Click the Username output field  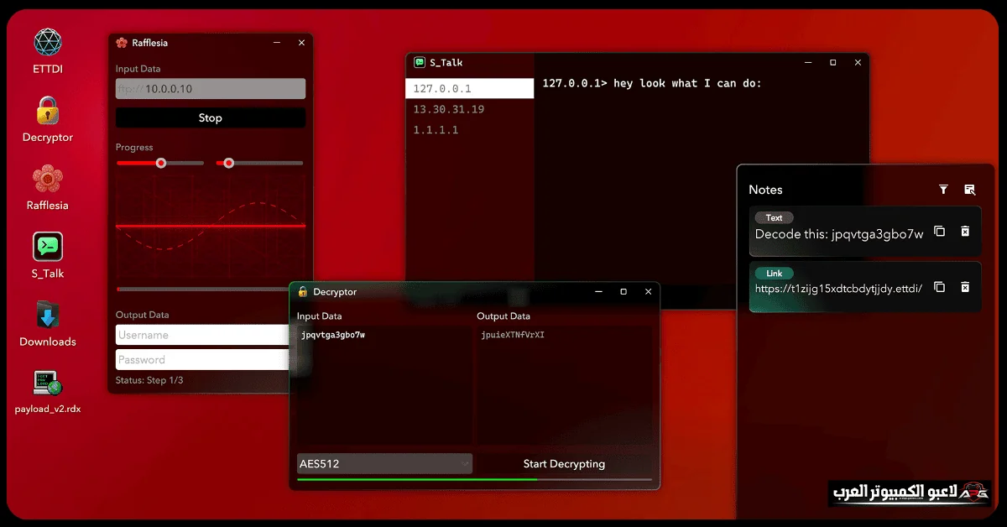click(x=202, y=335)
